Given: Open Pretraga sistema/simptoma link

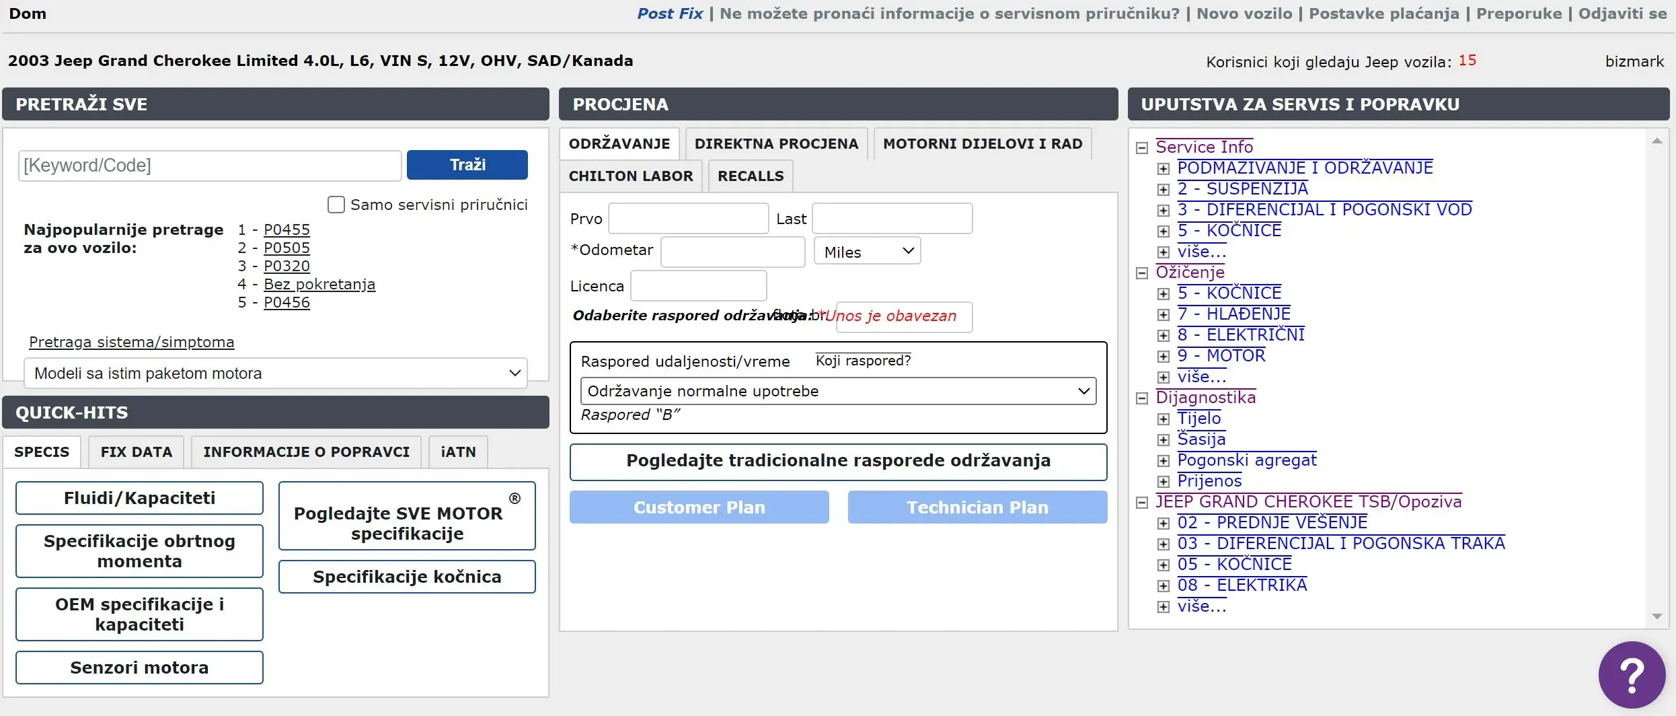Looking at the screenshot, I should [132, 342].
